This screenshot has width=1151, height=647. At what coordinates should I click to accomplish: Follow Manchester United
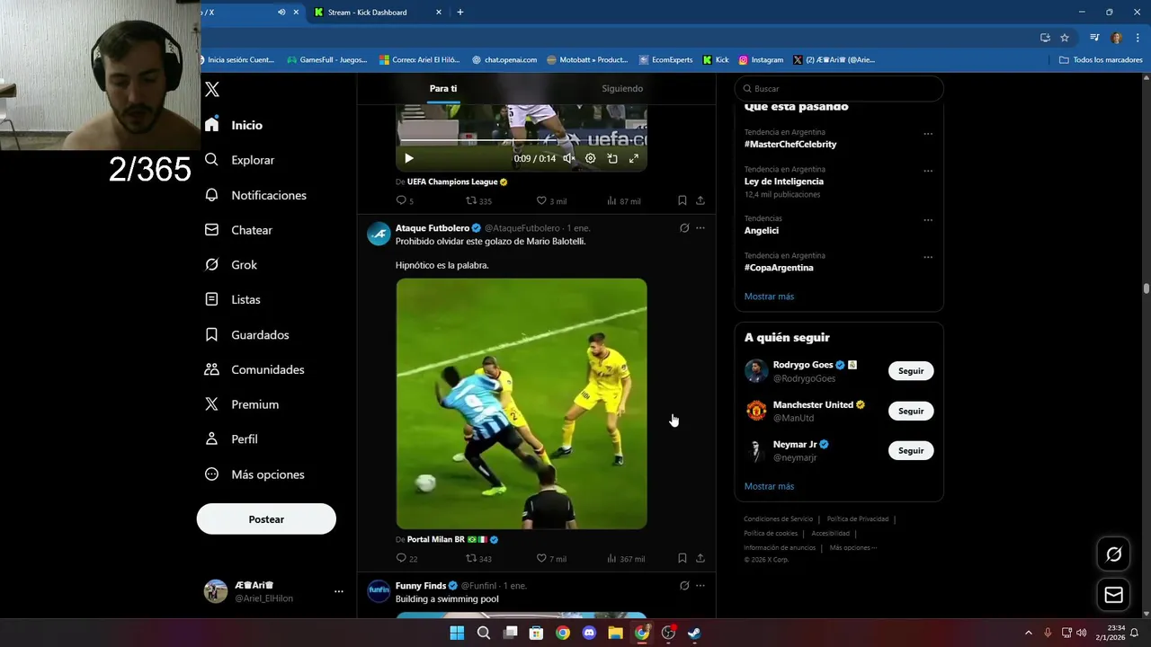pyautogui.click(x=911, y=411)
